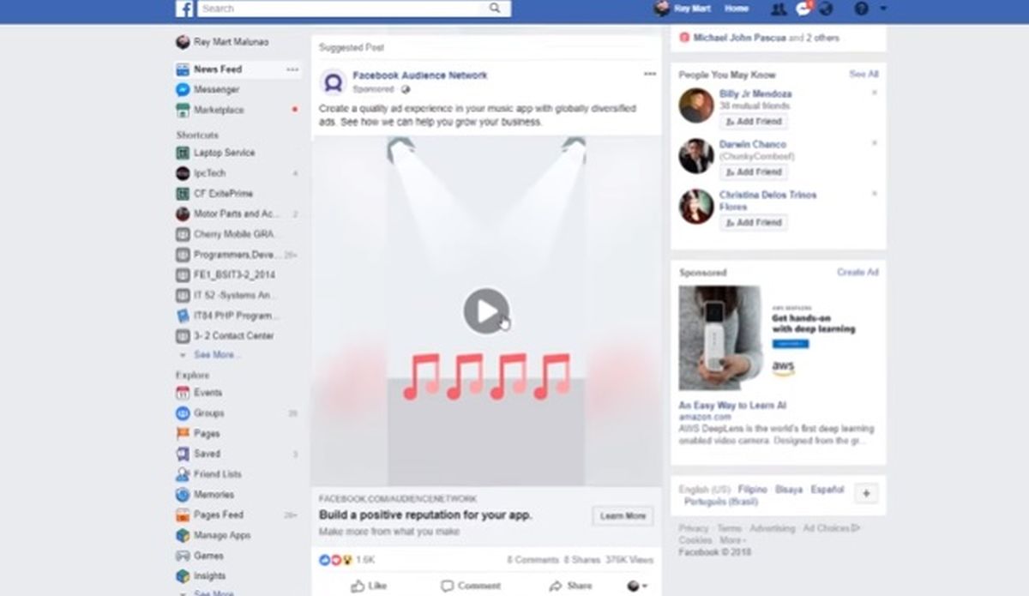The image size is (1029, 596).
Task: Play the Audience Network video
Action: click(486, 310)
